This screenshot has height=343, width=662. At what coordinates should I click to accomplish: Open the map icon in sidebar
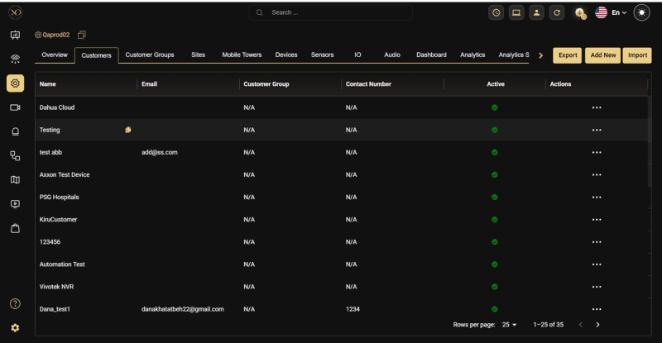[x=15, y=179]
